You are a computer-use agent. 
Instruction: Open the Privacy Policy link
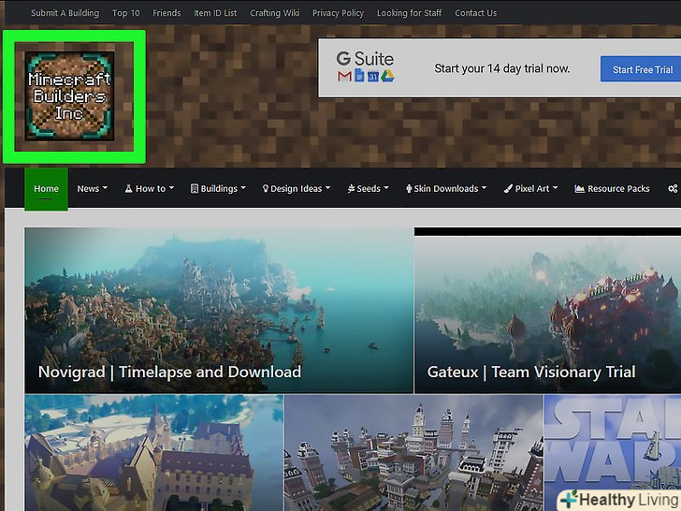click(339, 13)
